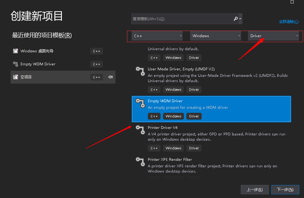Click the 空项目 template icon
The width and height of the screenshot is (304, 198).
click(16, 77)
